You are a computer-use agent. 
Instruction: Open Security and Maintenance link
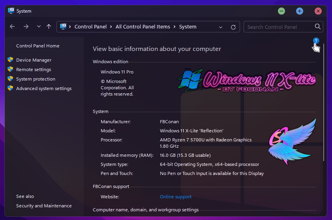[44, 206]
